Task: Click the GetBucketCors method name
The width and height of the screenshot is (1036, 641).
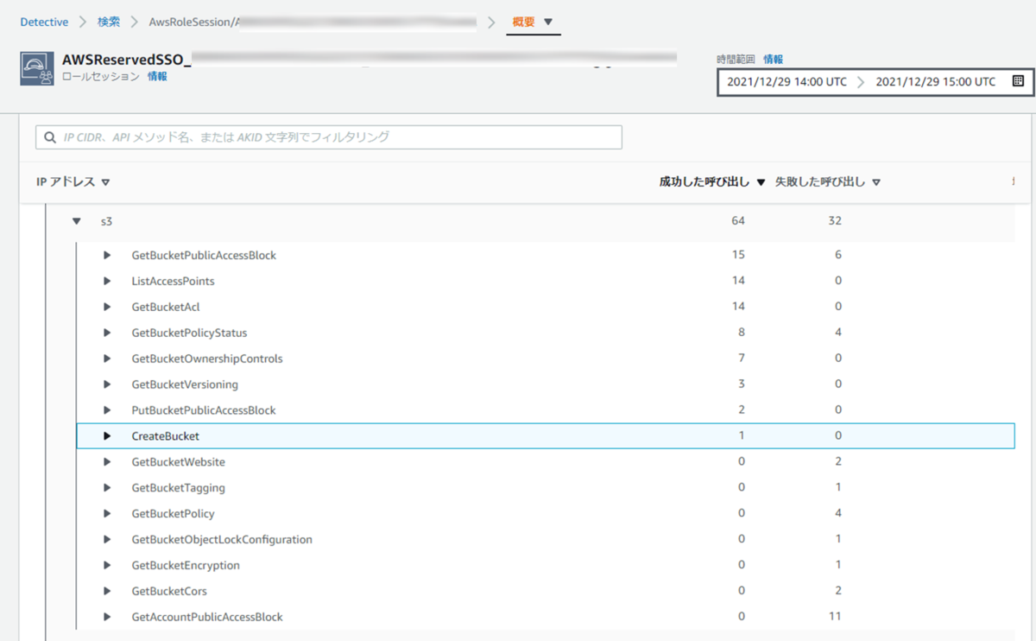Action: (169, 592)
